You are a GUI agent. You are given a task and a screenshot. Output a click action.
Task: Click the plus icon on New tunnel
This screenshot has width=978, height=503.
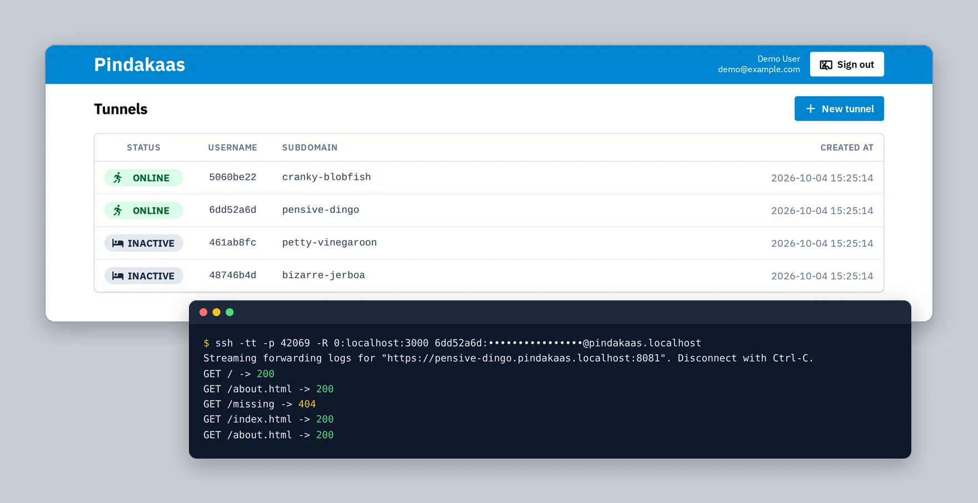[x=811, y=109]
